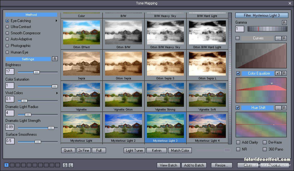Select the Human Eye method

pyautogui.click(x=7, y=52)
